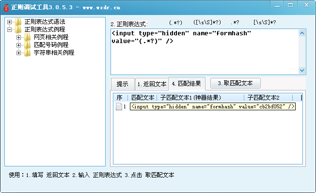Select the matched input formhash result text

point(213,106)
